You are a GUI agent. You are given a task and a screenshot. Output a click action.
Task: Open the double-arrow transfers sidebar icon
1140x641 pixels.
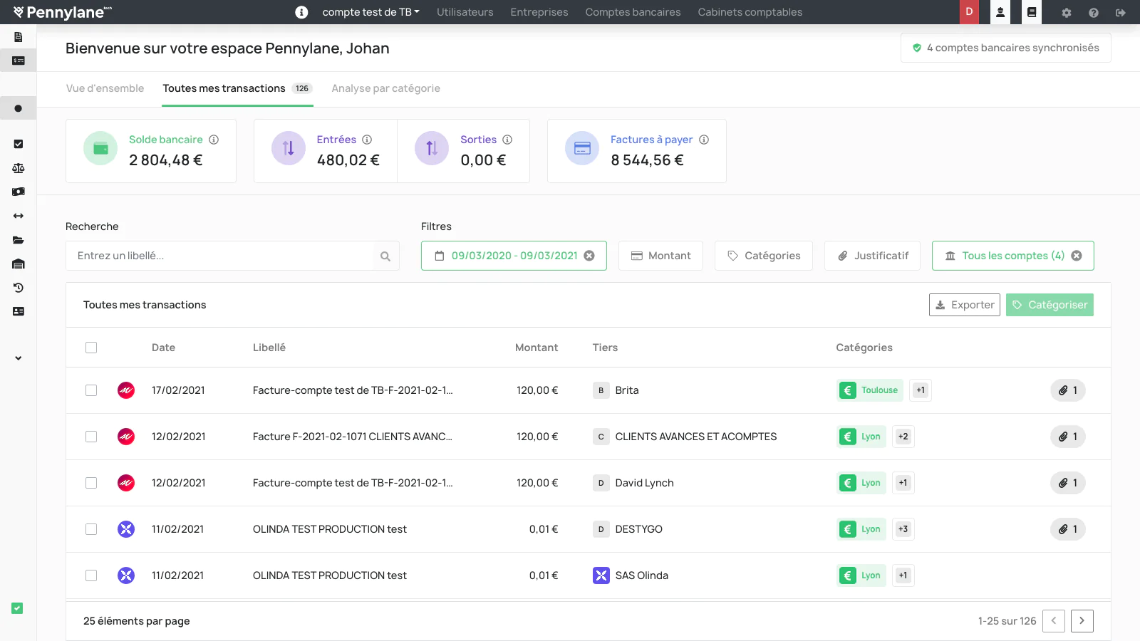click(19, 216)
